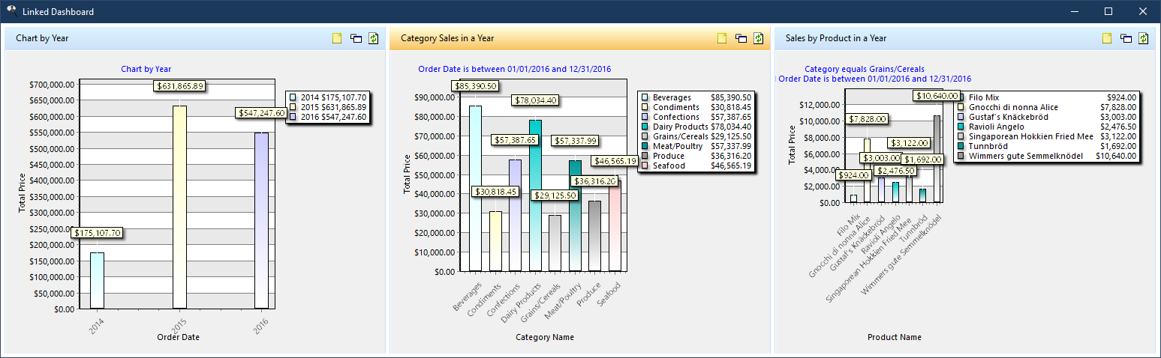Open the note icon in Category Sales panel
This screenshot has width=1161, height=358.
click(x=722, y=38)
